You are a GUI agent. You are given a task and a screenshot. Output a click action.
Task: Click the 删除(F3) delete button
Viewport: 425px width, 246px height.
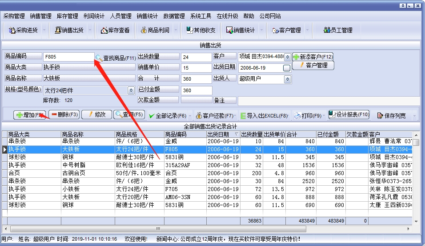point(64,115)
